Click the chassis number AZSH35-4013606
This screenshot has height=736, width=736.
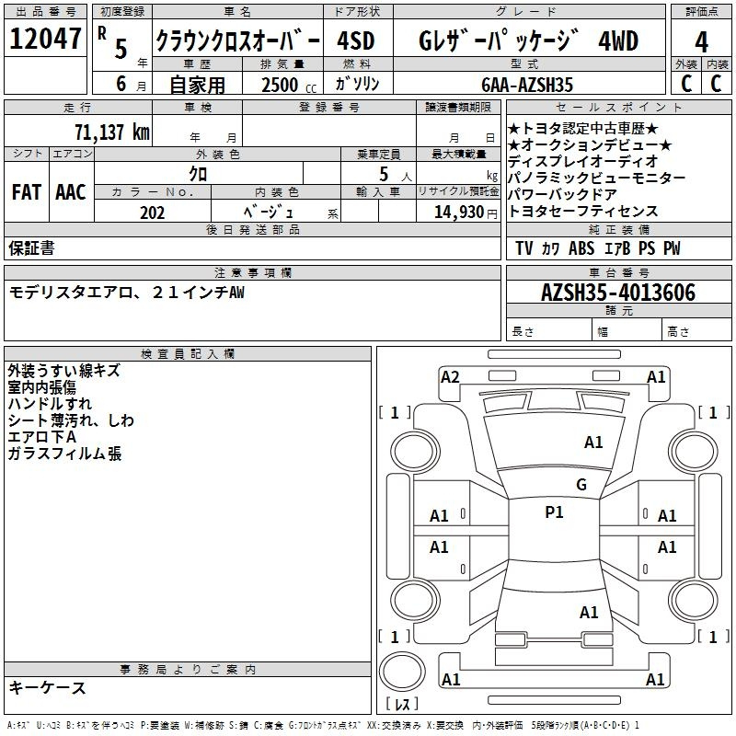point(618,293)
